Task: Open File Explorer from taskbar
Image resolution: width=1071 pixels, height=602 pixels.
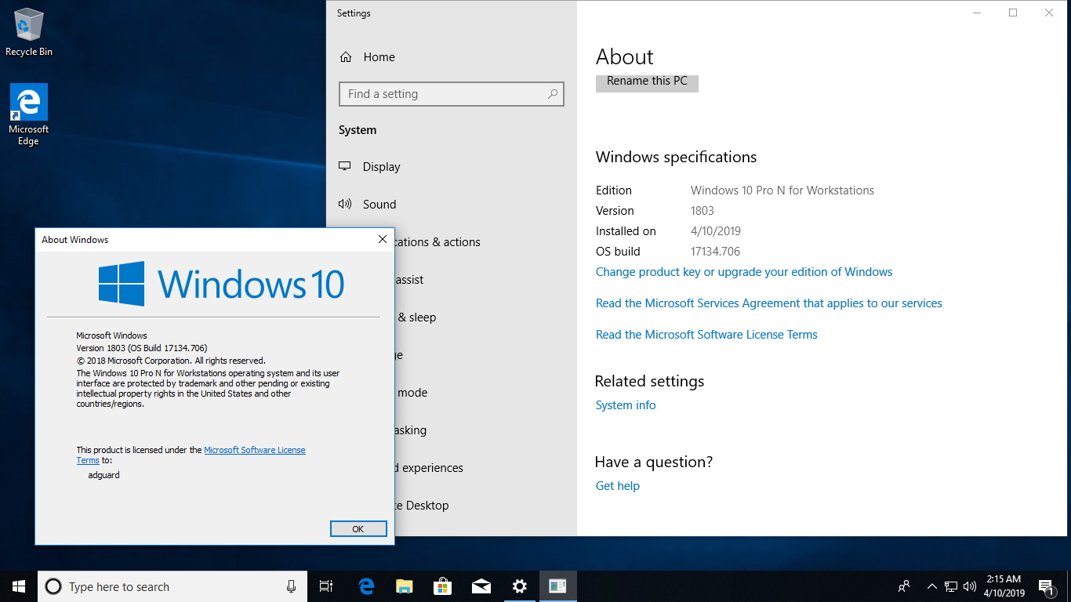Action: [405, 586]
